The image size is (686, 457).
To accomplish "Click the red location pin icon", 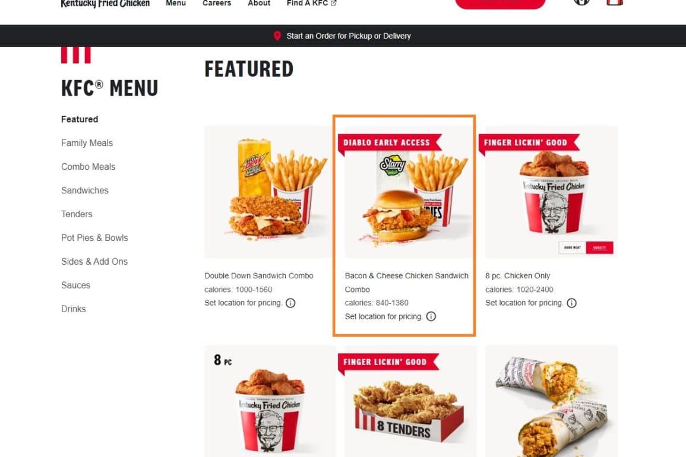I will click(277, 36).
